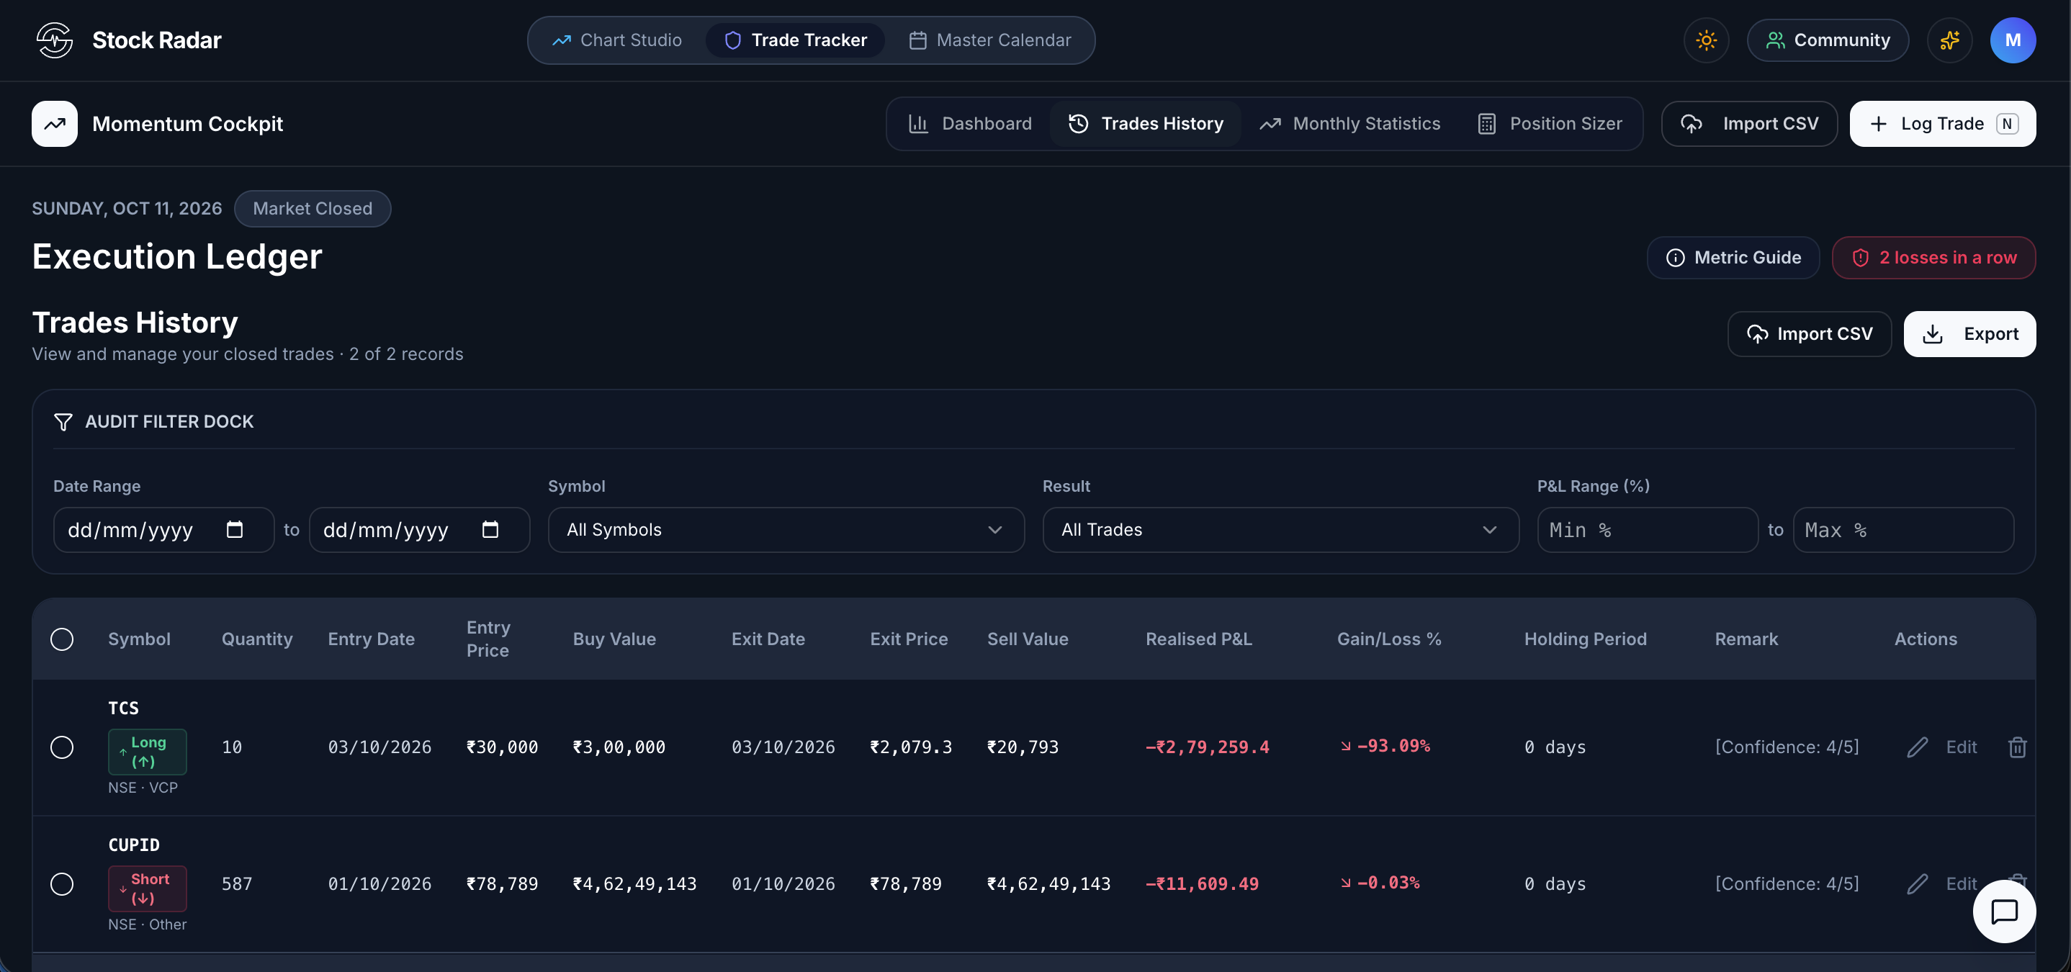Viewport: 2071px width, 972px height.
Task: Click the Market Closed status badge
Action: coord(313,209)
